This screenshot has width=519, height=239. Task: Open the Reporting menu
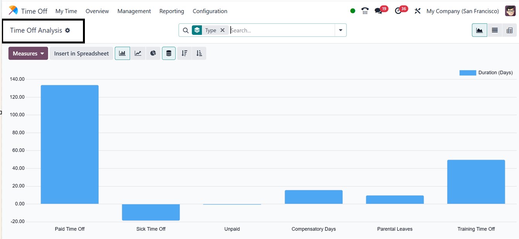(171, 11)
